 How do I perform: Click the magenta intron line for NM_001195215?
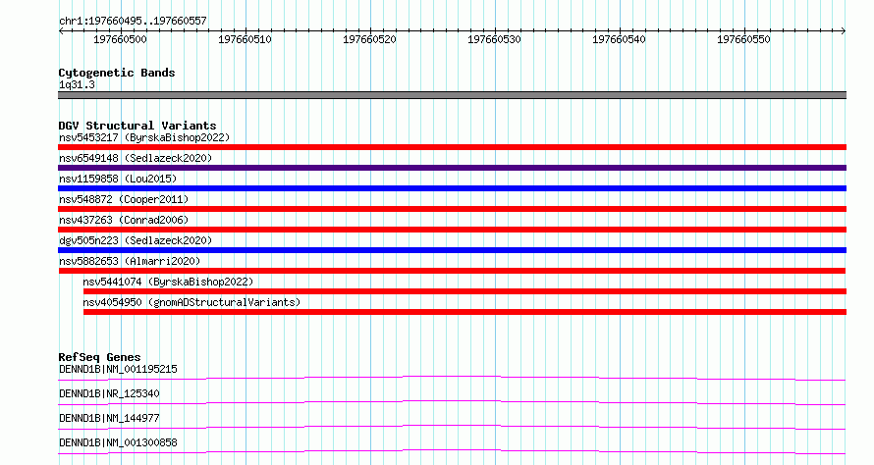(x=452, y=378)
